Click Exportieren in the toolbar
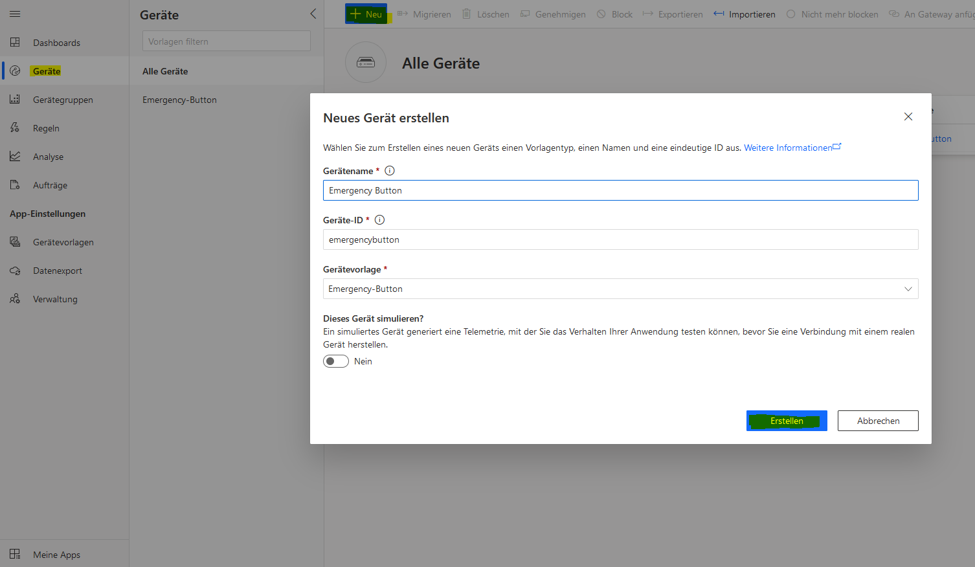The height and width of the screenshot is (567, 975). 673,14
